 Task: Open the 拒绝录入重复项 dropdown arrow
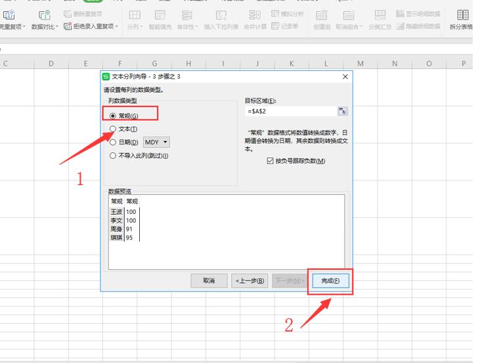pyautogui.click(x=117, y=27)
